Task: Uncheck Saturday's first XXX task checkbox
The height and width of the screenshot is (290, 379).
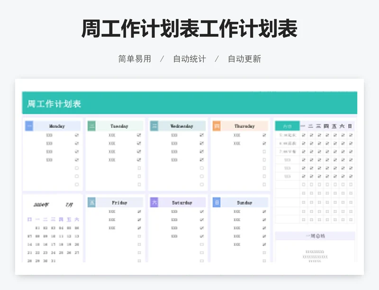Action: click(x=202, y=211)
